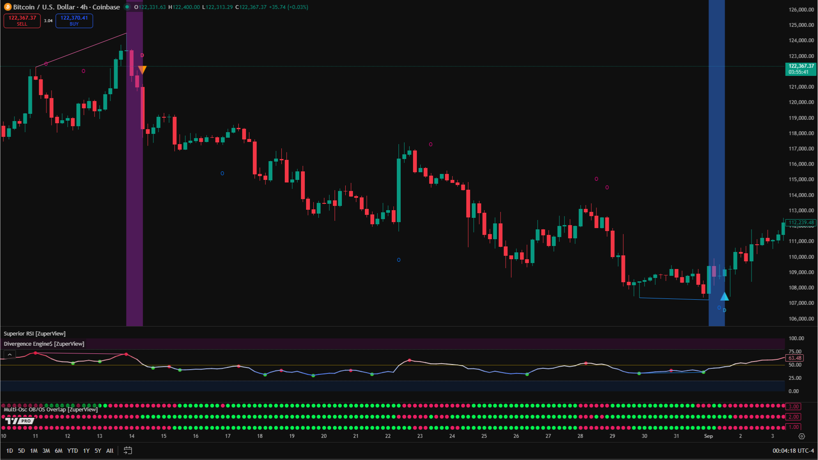Viewport: 818px width, 460px height.
Task: Click the green market status dot
Action: (127, 7)
